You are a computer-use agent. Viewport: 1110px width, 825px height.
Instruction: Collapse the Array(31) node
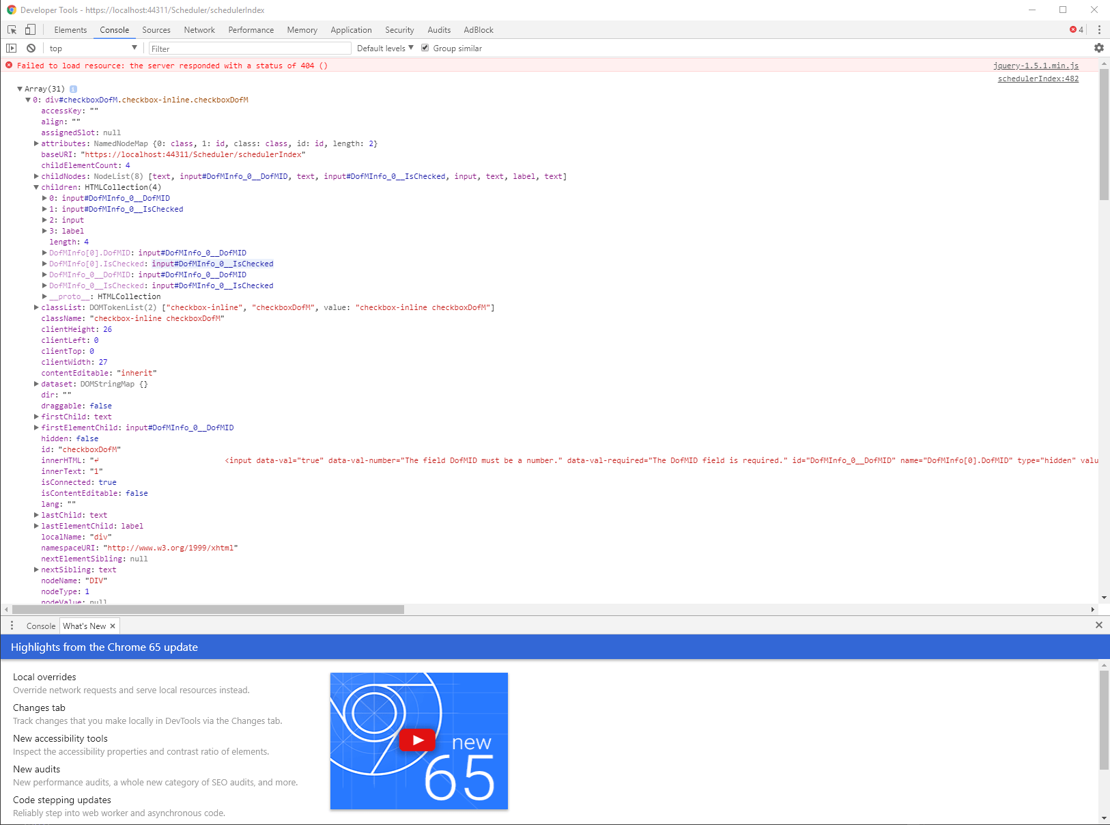(20, 89)
